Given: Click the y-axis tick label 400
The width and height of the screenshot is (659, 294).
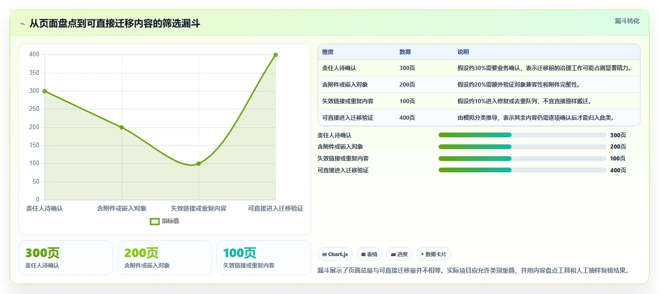Looking at the screenshot, I should (34, 54).
